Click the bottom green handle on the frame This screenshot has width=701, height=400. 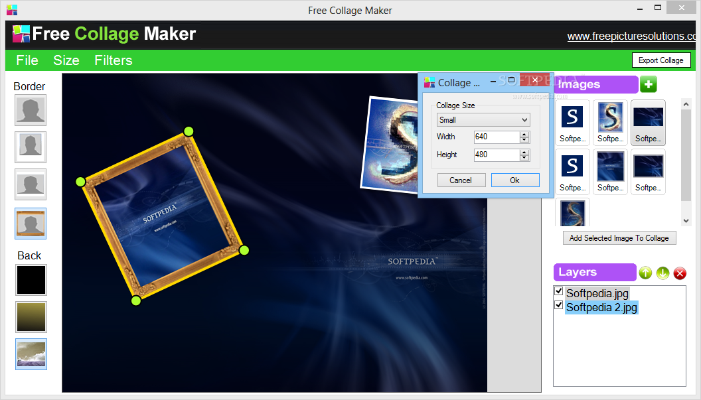point(136,300)
